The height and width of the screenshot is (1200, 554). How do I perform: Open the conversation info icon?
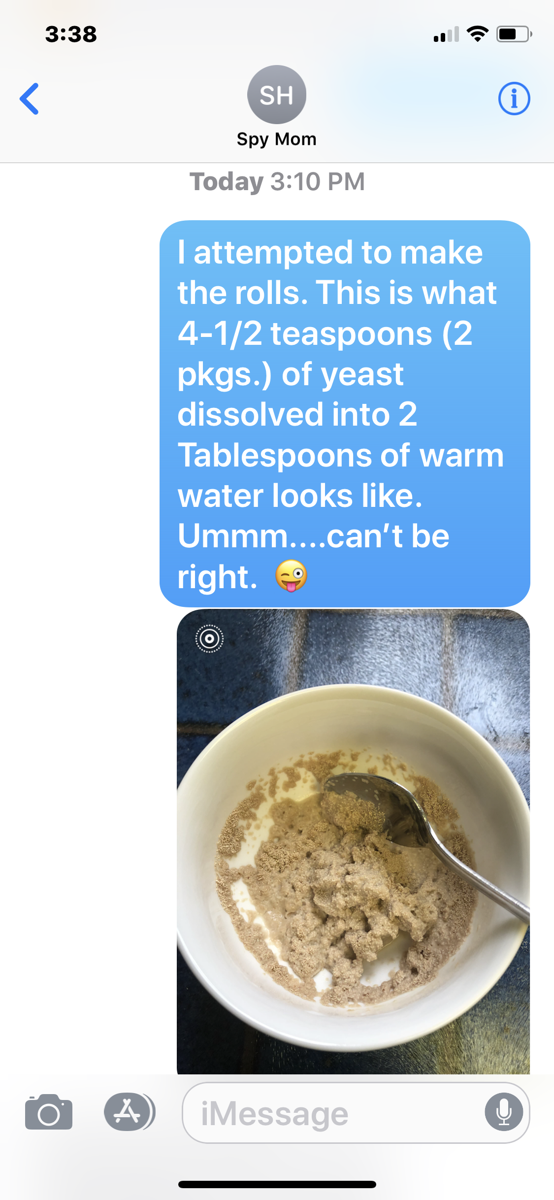(x=514, y=99)
